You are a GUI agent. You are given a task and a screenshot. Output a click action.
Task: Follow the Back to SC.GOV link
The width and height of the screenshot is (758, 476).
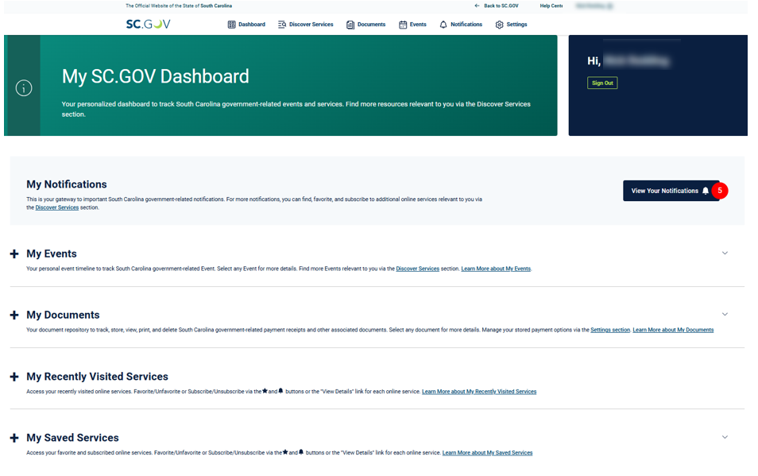point(501,6)
